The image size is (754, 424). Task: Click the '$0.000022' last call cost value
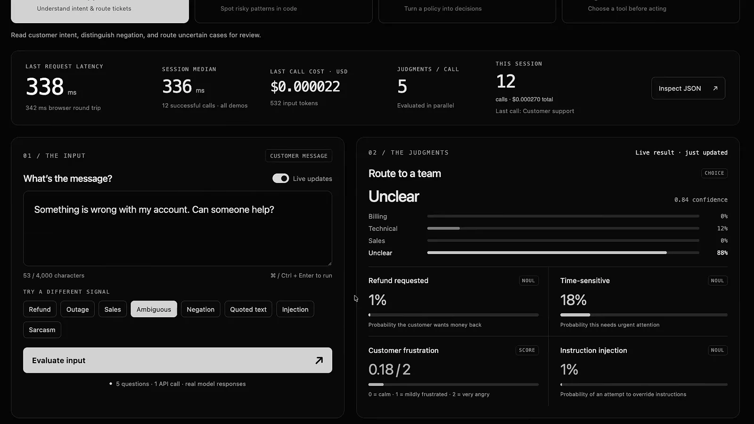305,87
